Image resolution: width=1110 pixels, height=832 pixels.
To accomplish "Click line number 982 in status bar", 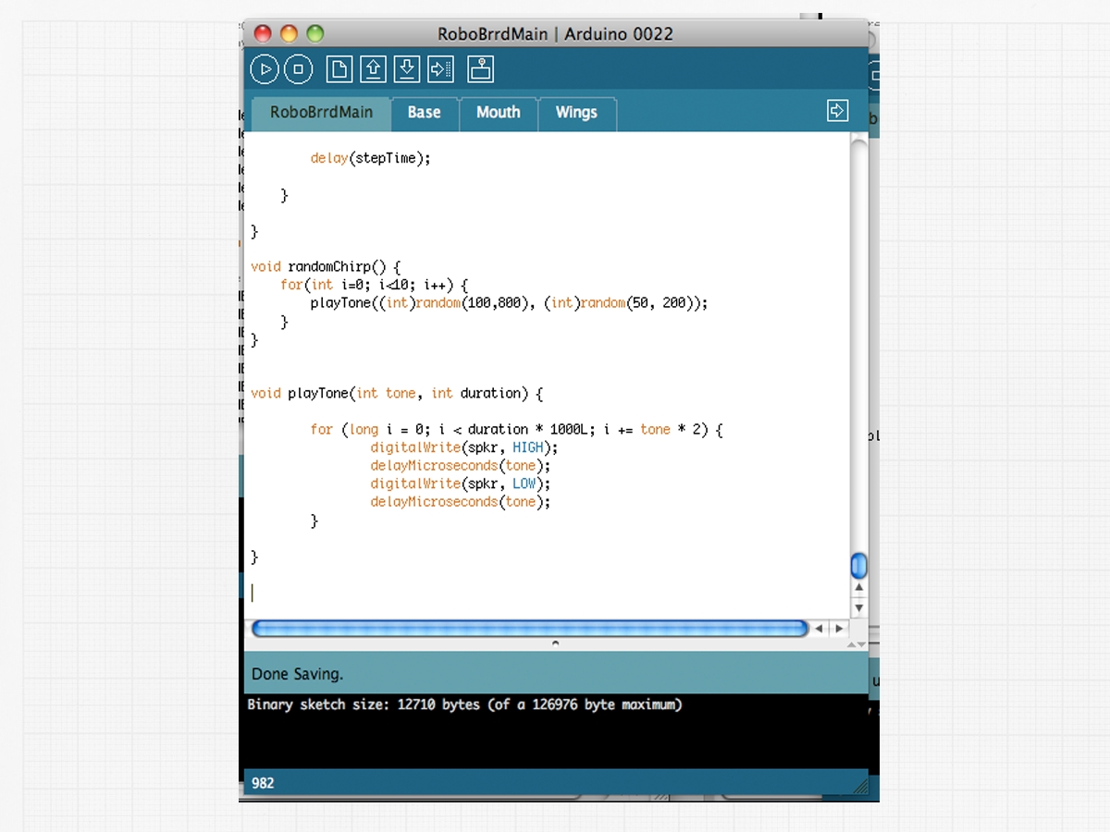I will click(263, 783).
